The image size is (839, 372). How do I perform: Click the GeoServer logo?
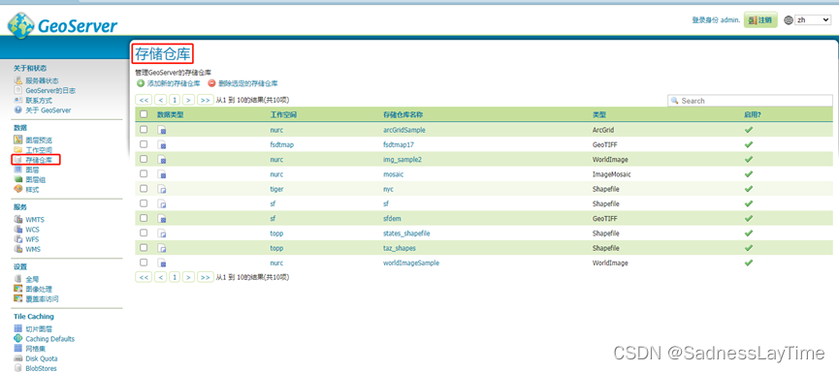[62, 25]
